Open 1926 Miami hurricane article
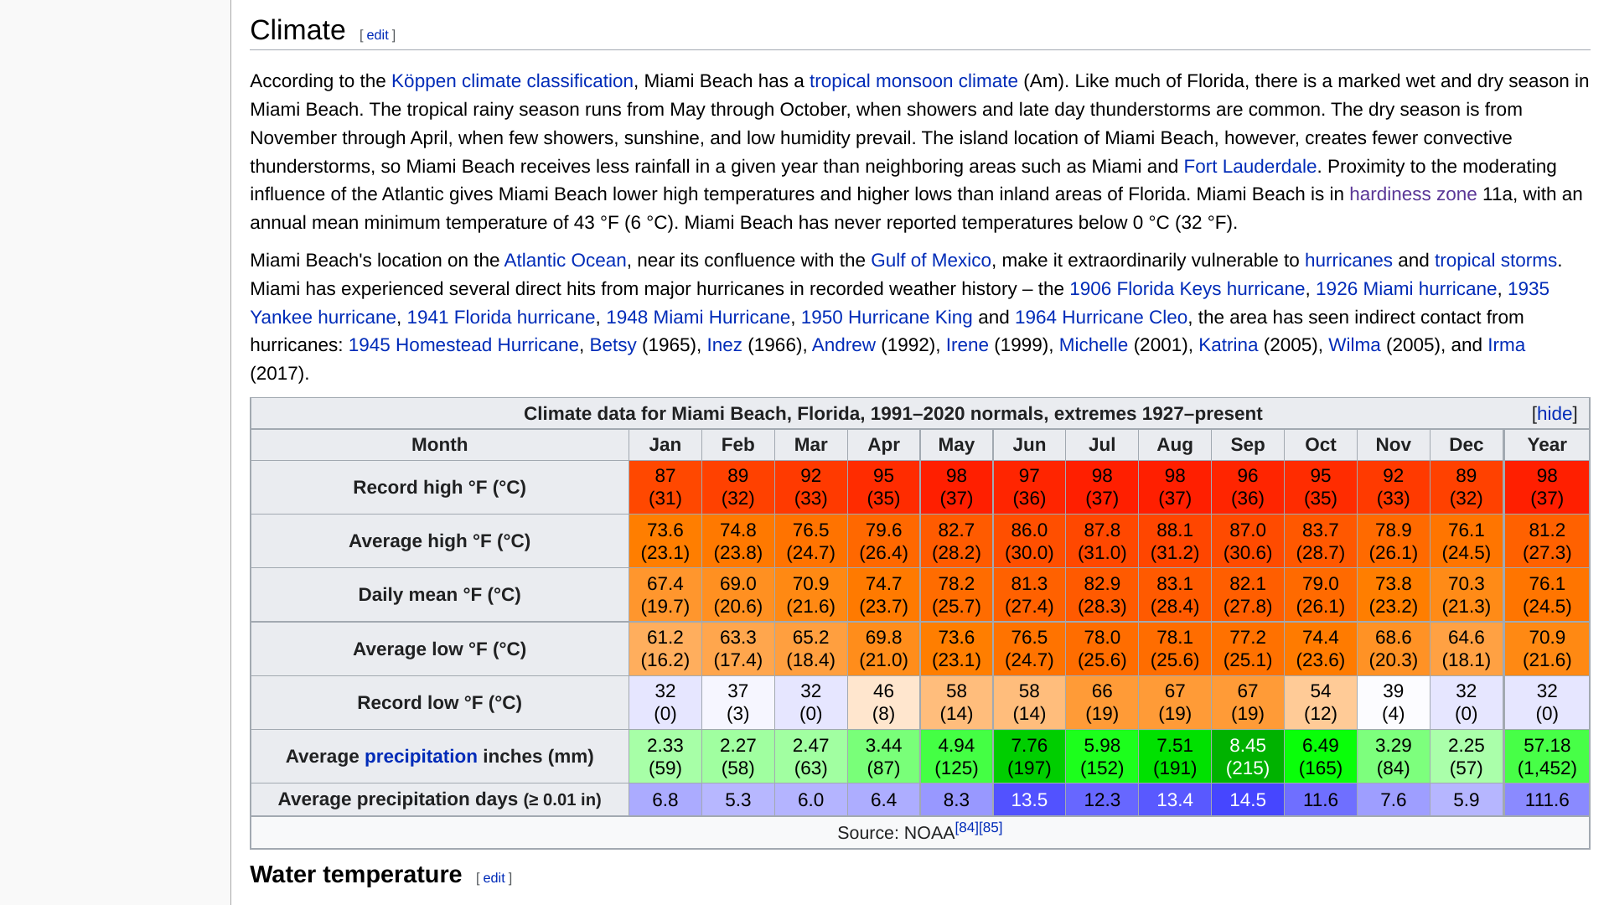 pos(1405,289)
